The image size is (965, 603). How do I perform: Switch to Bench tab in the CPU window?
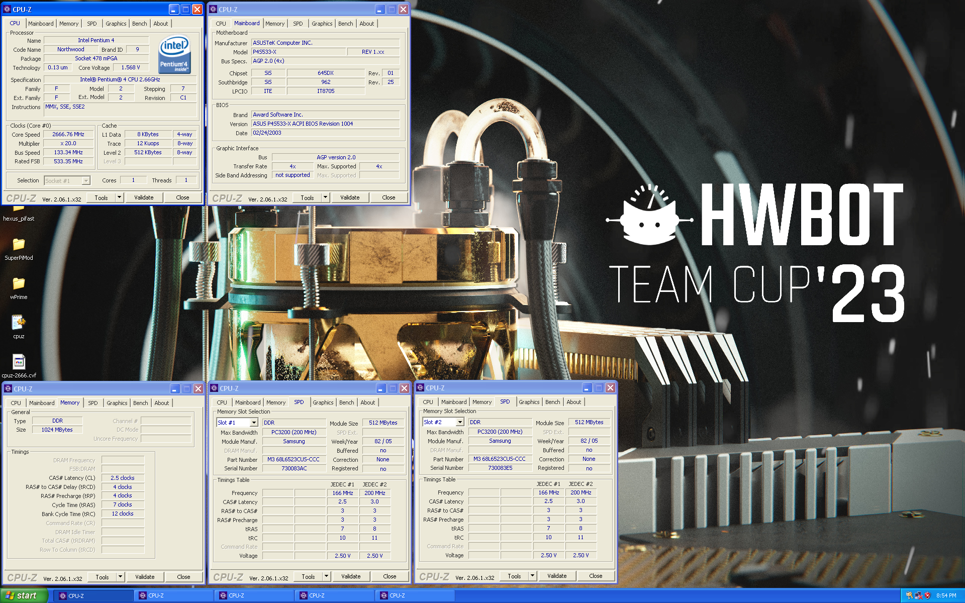point(140,24)
